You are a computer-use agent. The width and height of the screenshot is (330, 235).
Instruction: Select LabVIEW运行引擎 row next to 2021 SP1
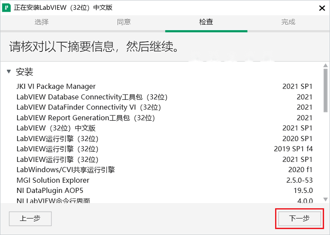coord(165,159)
